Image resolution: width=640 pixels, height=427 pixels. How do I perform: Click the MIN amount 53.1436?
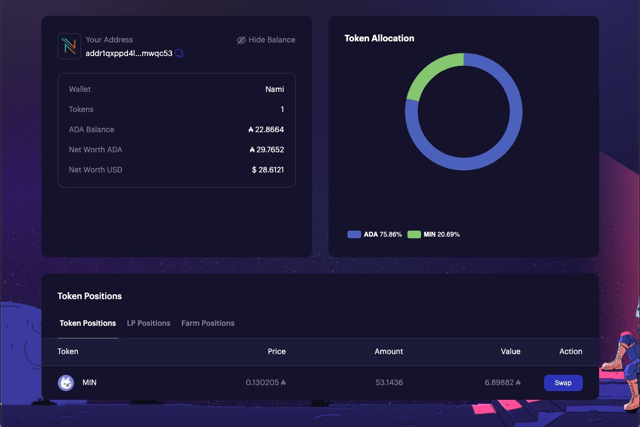click(389, 382)
